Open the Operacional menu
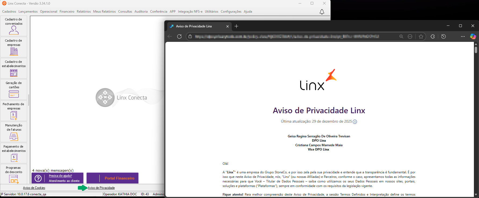Image resolution: width=479 pixels, height=198 pixels. tap(49, 12)
